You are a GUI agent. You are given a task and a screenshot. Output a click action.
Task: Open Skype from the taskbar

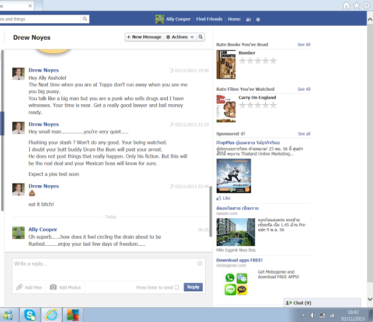pyautogui.click(x=30, y=315)
